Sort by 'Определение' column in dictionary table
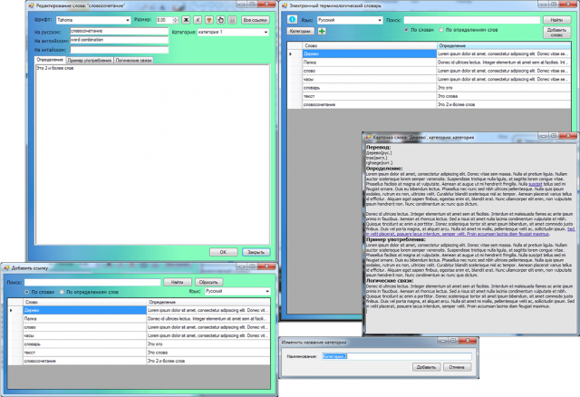Viewport: 580px width, 397px height. pyautogui.click(x=504, y=45)
